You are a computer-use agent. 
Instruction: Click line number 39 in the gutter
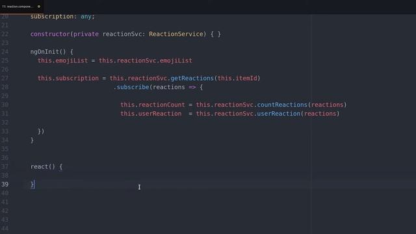point(5,184)
